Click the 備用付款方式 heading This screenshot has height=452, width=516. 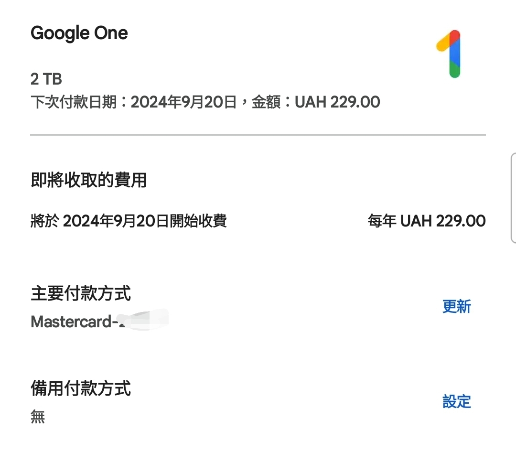coord(80,388)
